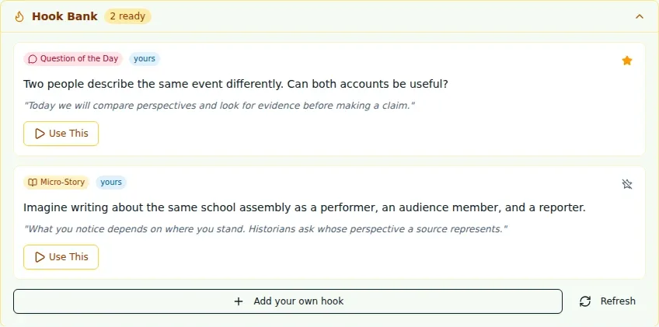Click the play icon on second Use This button

40,257
